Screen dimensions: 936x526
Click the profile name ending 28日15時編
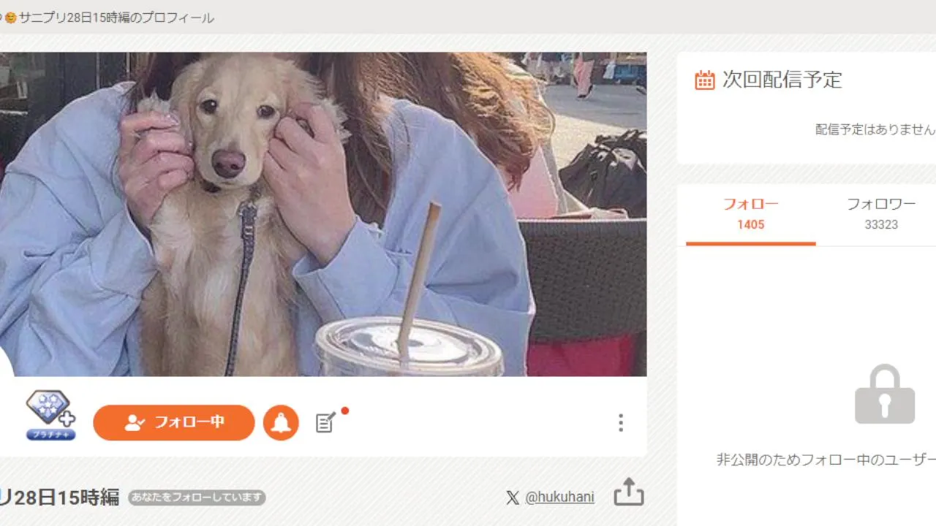coord(59,498)
